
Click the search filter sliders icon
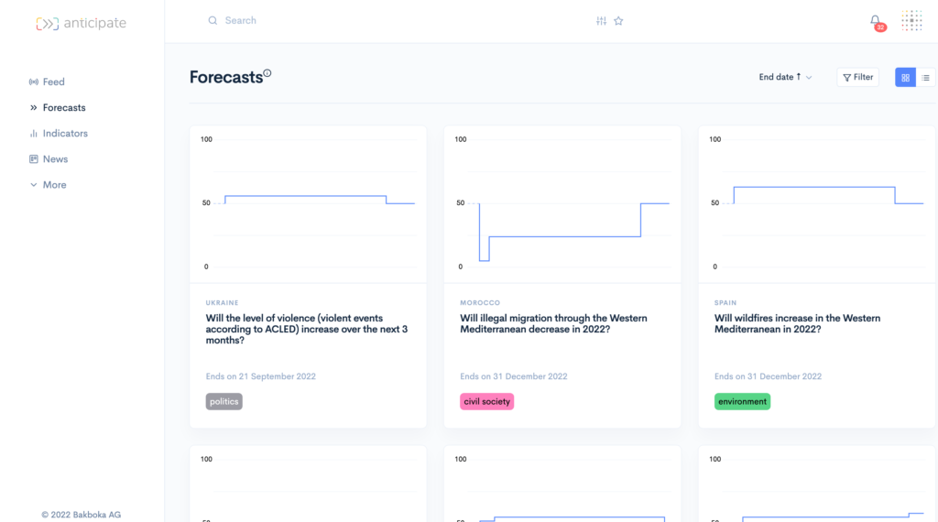tap(601, 21)
